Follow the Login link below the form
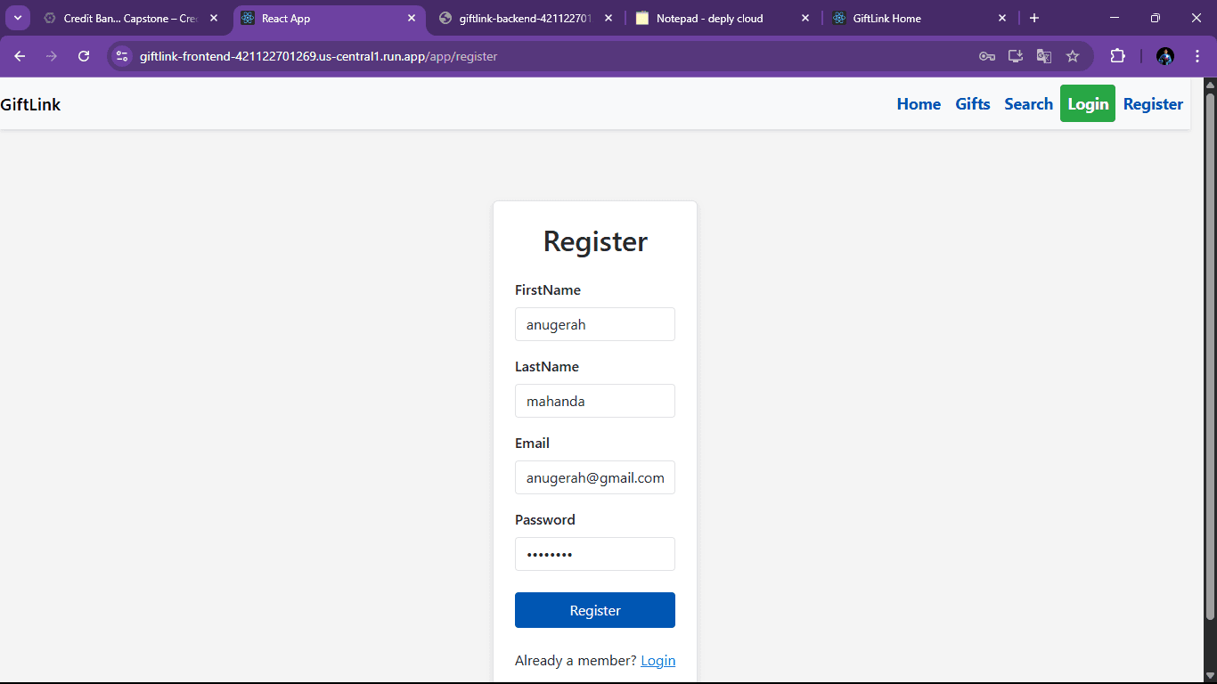 tap(658, 660)
